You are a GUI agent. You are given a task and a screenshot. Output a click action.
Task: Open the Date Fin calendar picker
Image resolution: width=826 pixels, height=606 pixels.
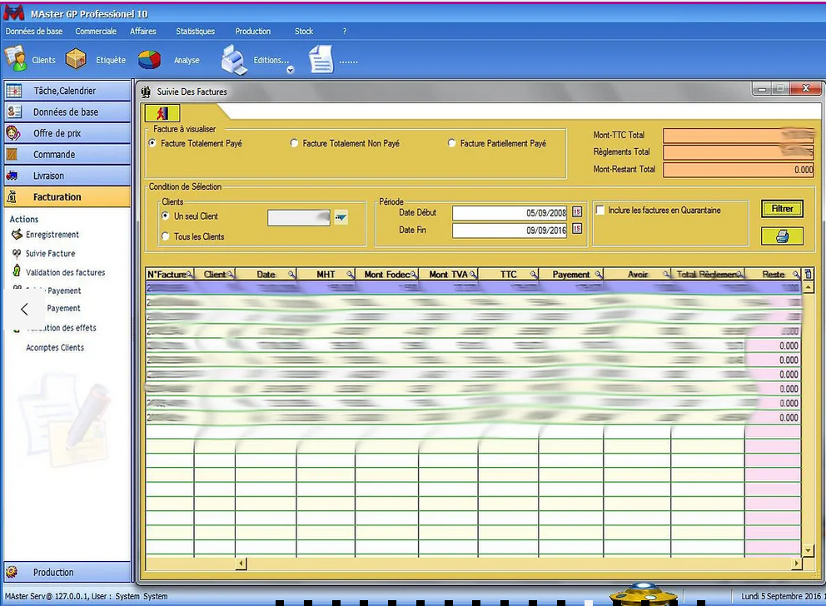tap(577, 230)
